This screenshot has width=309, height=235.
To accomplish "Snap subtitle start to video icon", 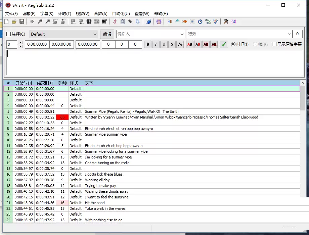I will [73, 21].
